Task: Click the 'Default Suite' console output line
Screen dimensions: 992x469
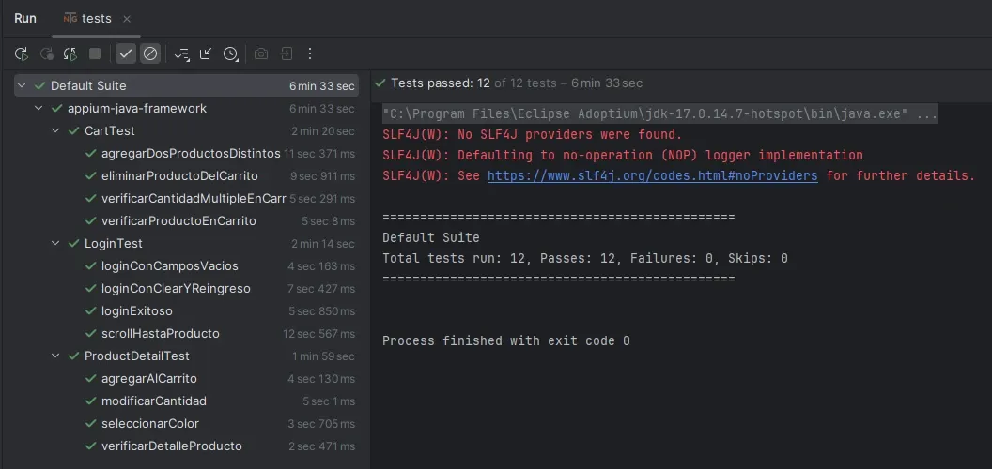Action: pyautogui.click(x=431, y=237)
